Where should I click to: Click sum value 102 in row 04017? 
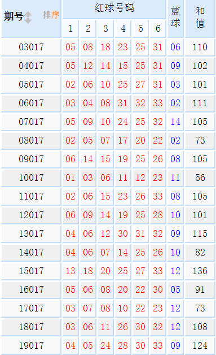200,66
